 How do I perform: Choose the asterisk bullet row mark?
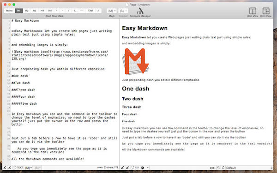click(57, 11)
